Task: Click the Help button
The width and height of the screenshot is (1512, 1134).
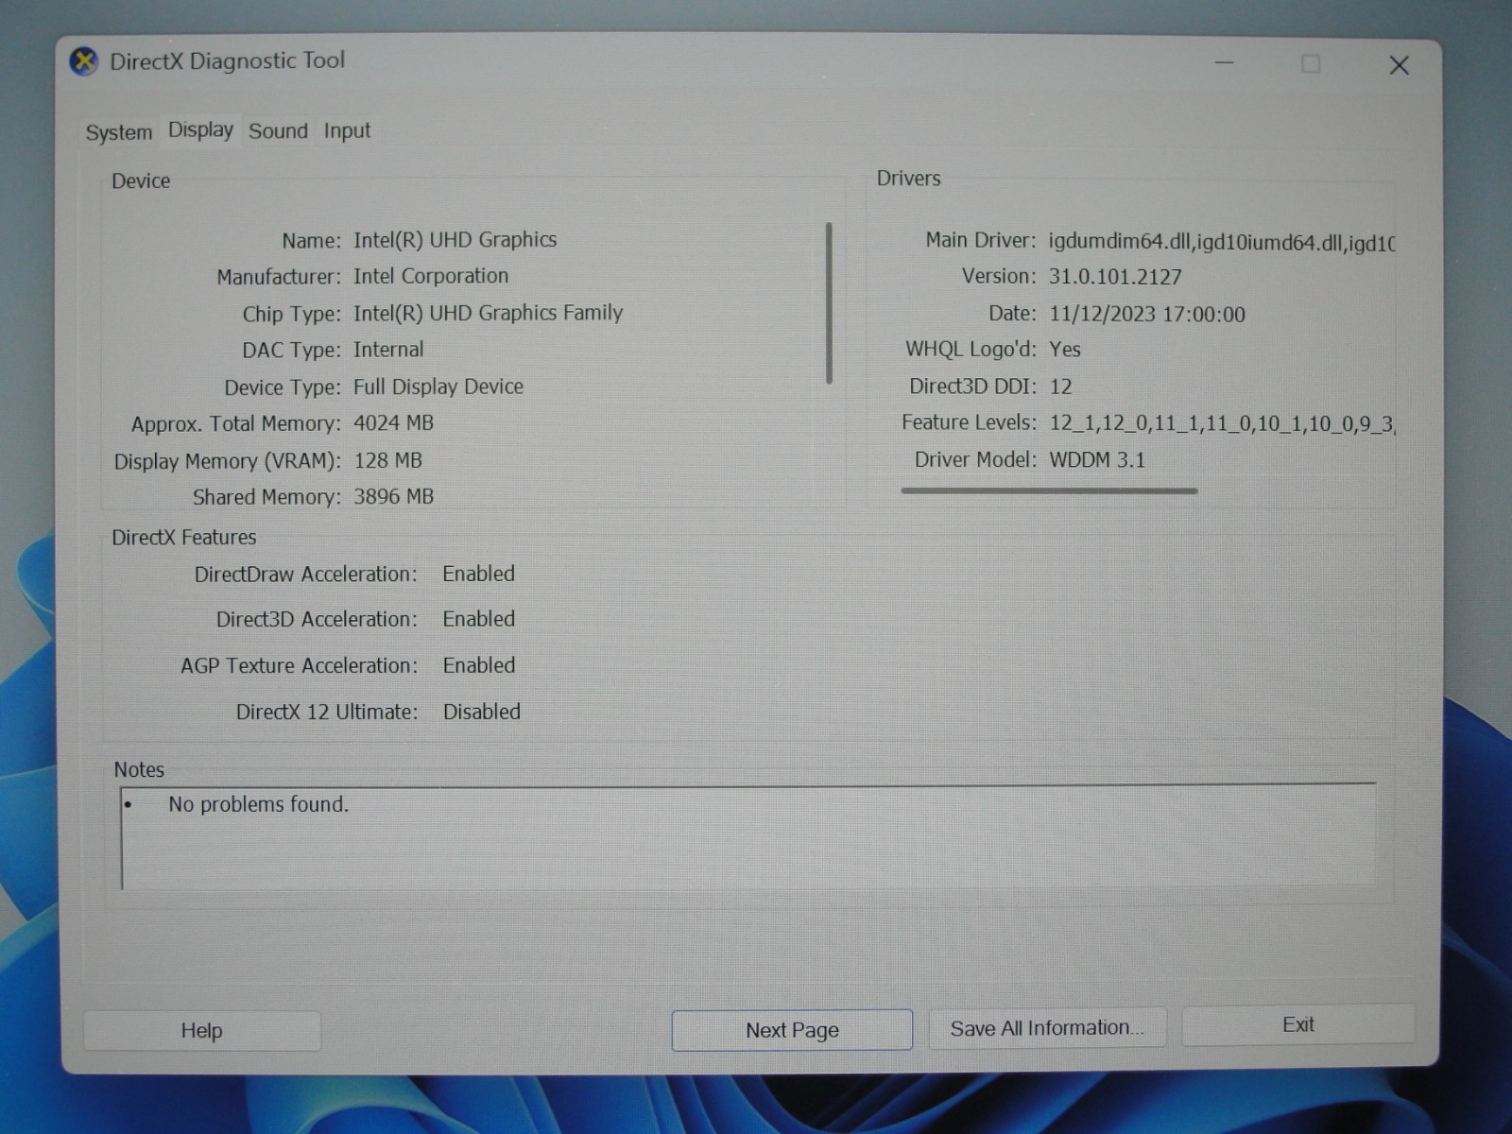Action: tap(202, 1030)
